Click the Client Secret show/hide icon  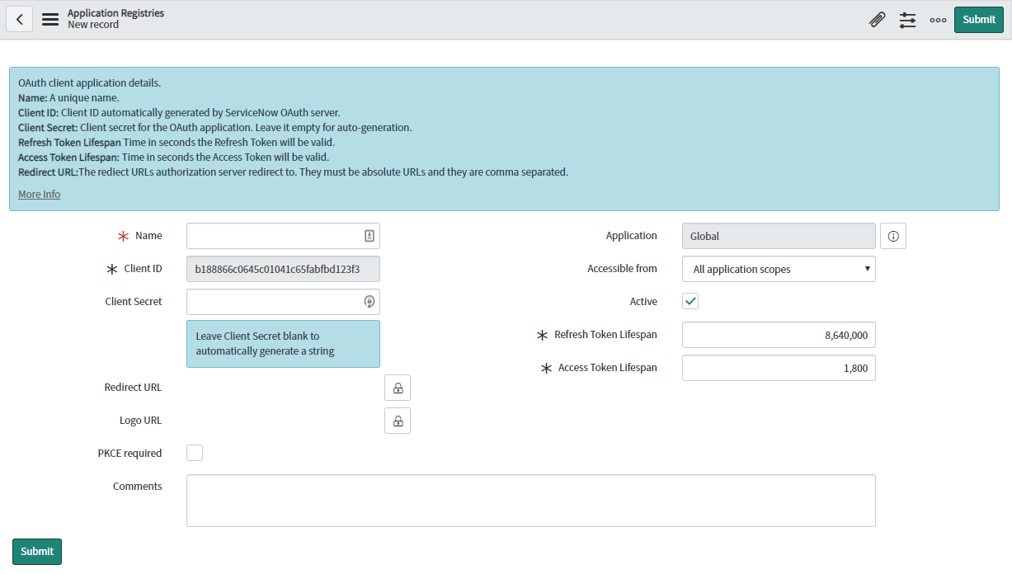(369, 302)
